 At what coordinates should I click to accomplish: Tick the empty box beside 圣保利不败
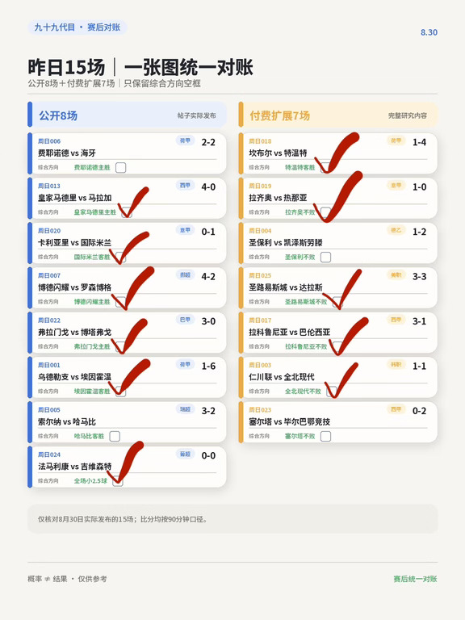click(325, 257)
